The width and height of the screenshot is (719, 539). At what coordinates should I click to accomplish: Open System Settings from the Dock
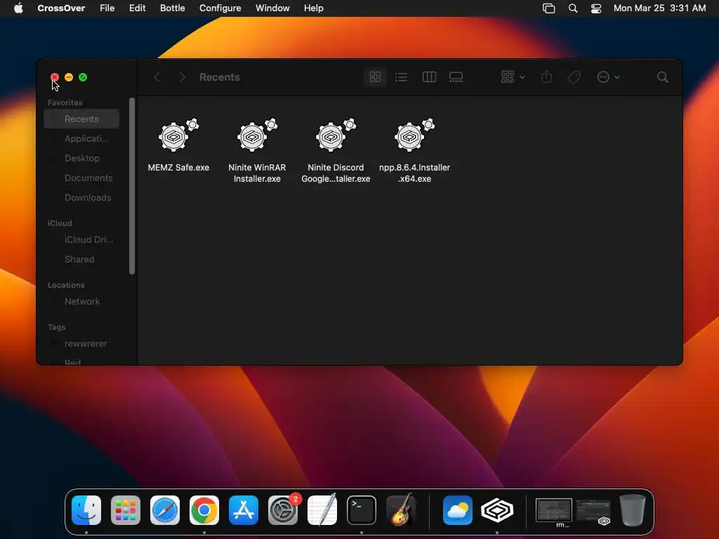pyautogui.click(x=283, y=510)
